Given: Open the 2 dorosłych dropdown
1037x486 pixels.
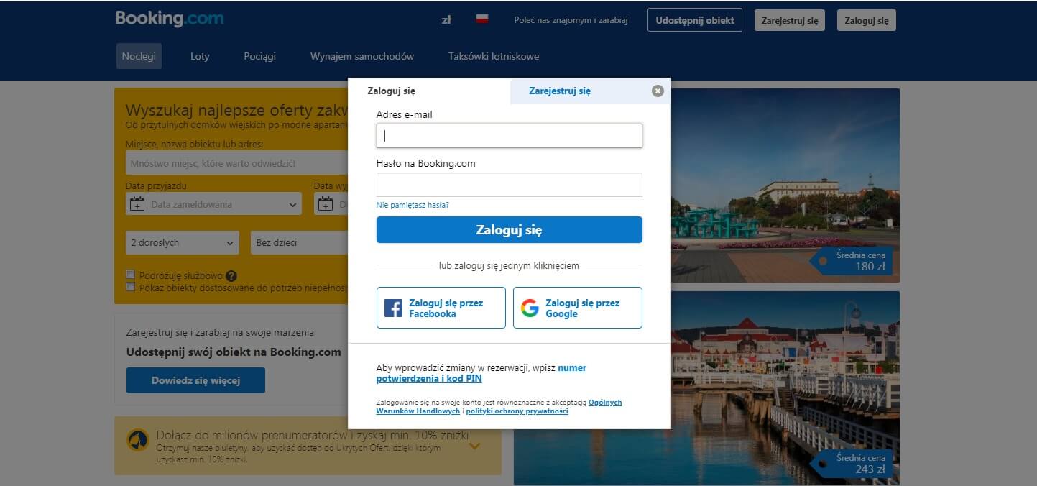Looking at the screenshot, I should click(183, 242).
